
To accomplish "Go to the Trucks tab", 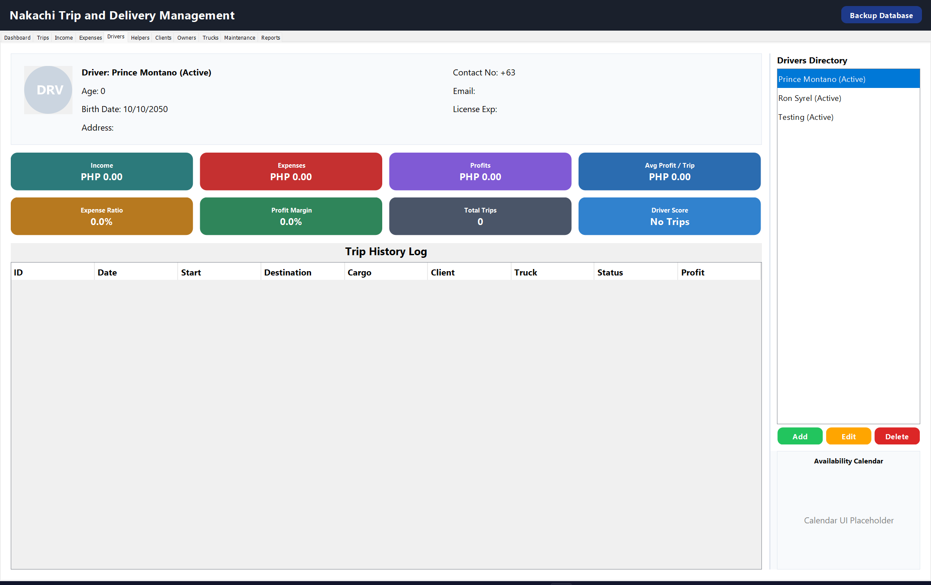I will [x=211, y=38].
